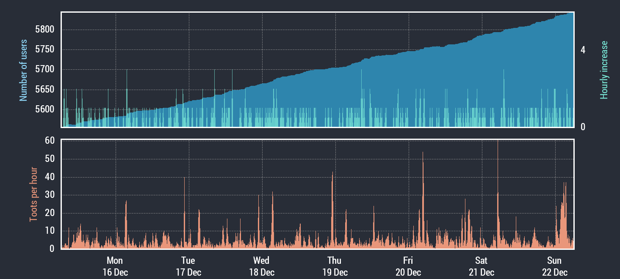Click the 60 tick on toots axis
Screen dimensions: 620x279
point(50,141)
